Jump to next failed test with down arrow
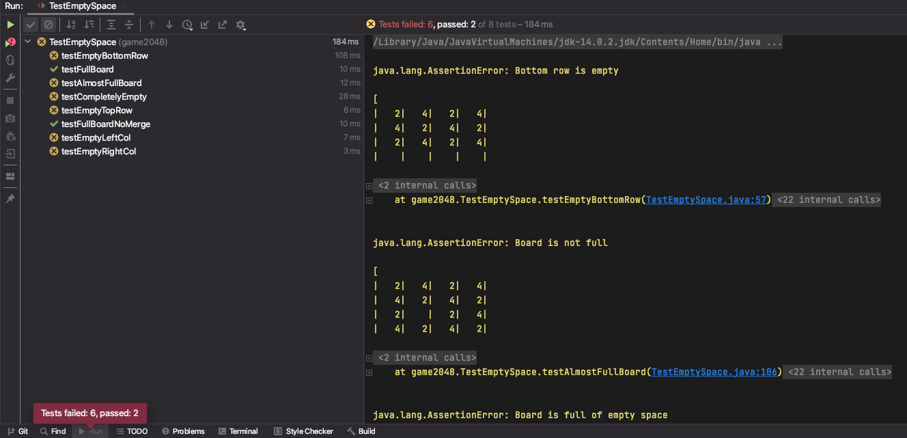Screen dimensions: 907x438 coord(168,25)
